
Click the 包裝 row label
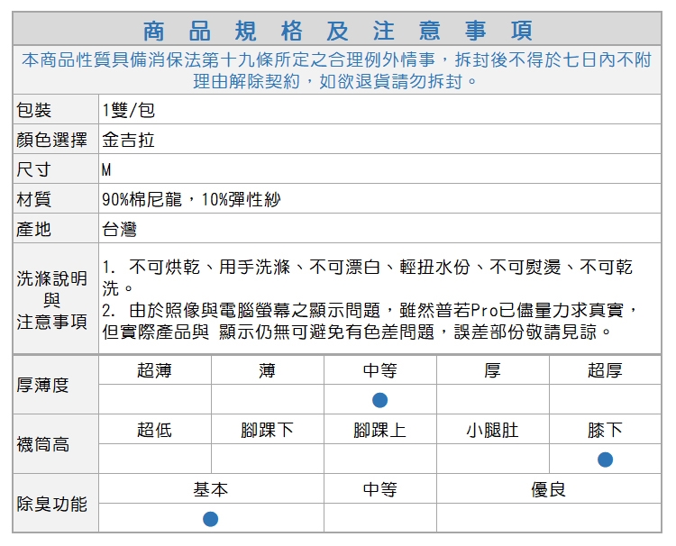pos(34,110)
